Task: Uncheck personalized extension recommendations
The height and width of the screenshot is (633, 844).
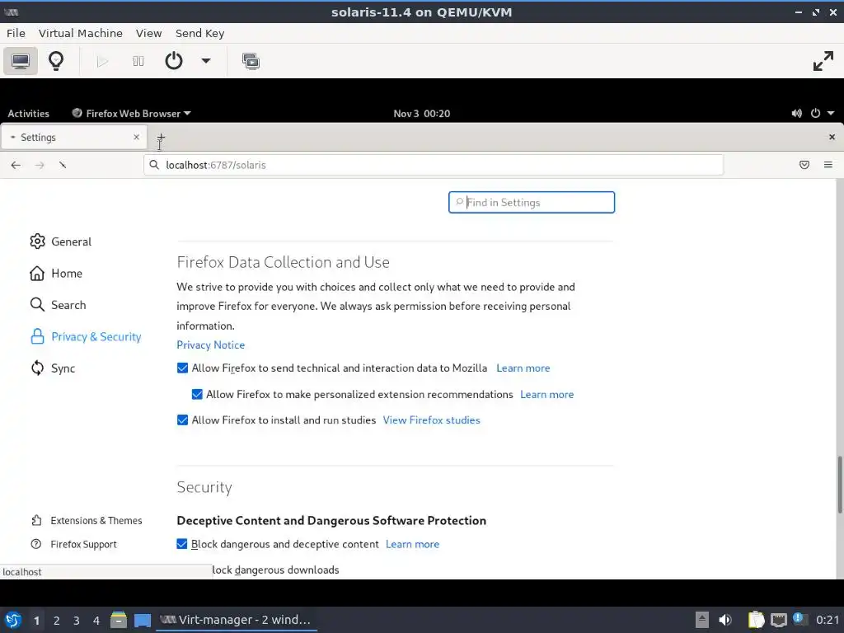Action: click(x=197, y=395)
